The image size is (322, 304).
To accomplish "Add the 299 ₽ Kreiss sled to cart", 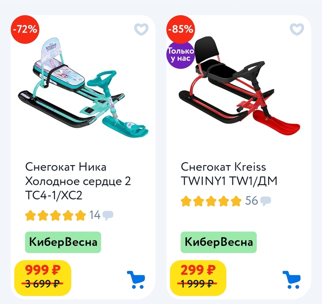I will 291,280.
